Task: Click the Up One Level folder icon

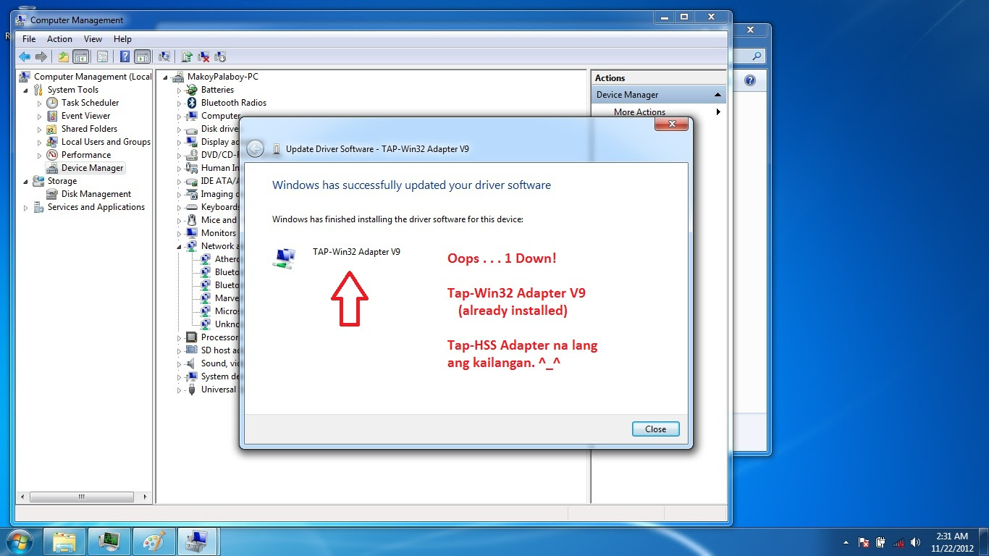Action: (x=64, y=56)
